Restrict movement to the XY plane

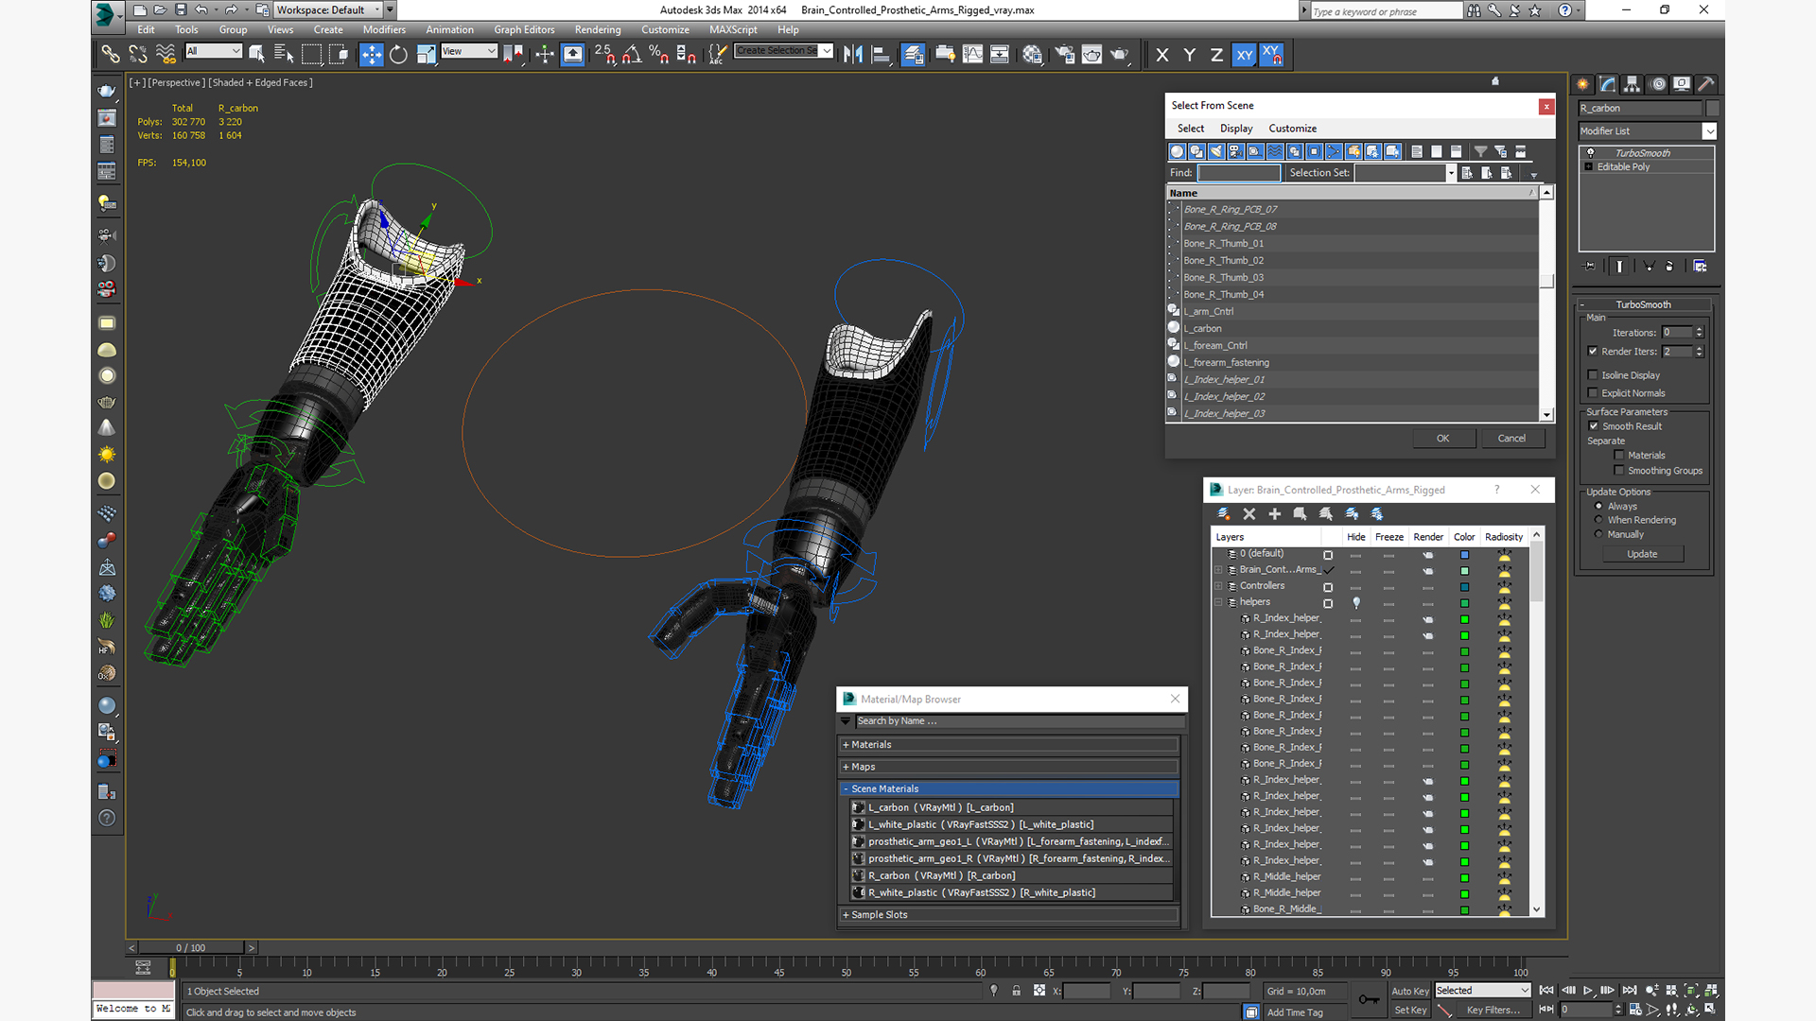1244,55
